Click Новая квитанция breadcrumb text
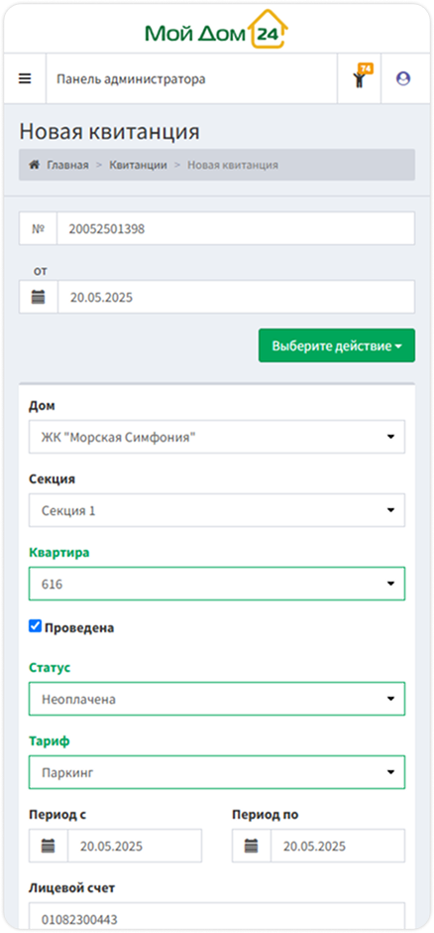434x933 pixels. coord(233,165)
